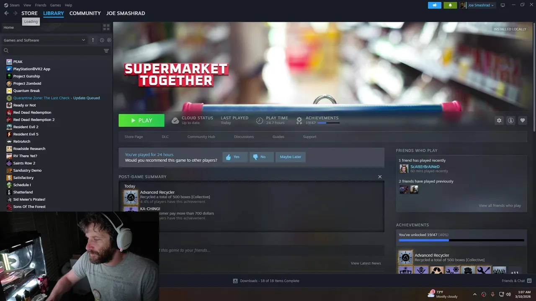
Task: Open Community Hub link
Action: [201, 137]
